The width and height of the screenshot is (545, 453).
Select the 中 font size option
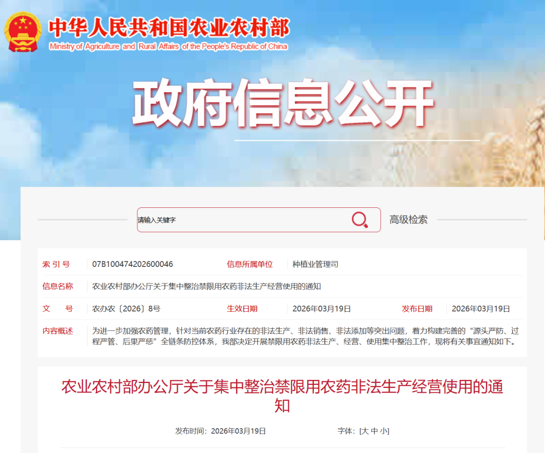click(x=374, y=431)
